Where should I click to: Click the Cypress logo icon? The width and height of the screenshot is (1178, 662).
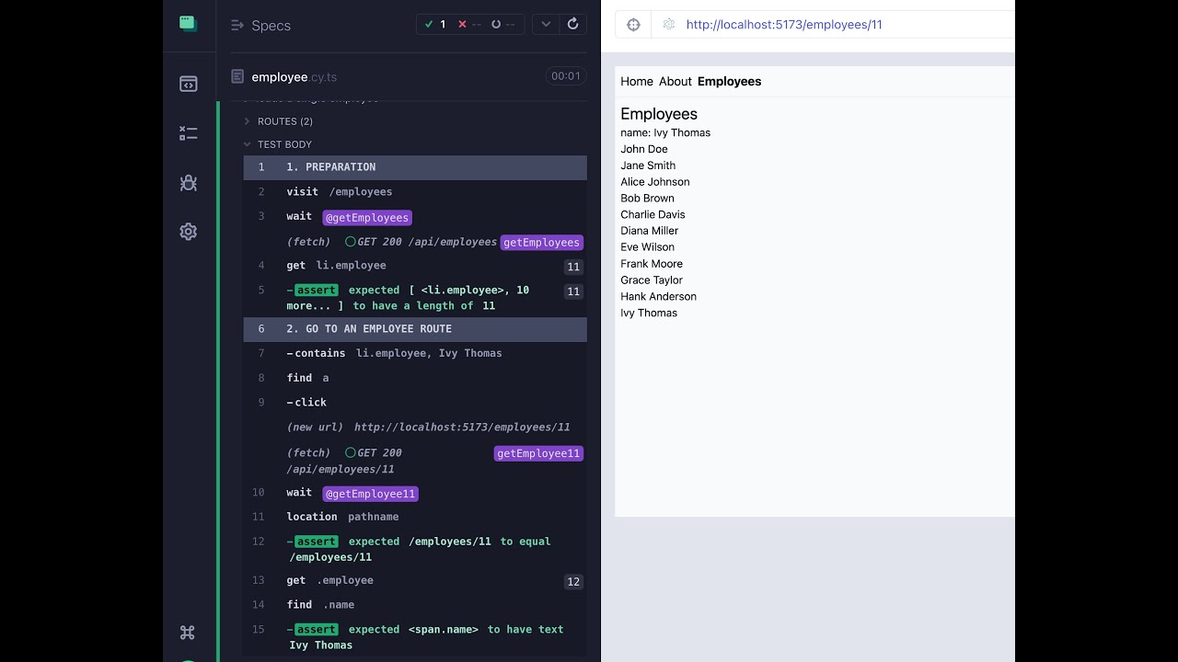[189, 24]
